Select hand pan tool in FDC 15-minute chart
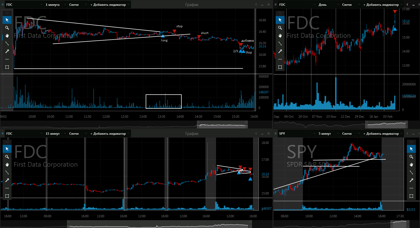The width and height of the screenshot is (420, 228). tap(7, 165)
